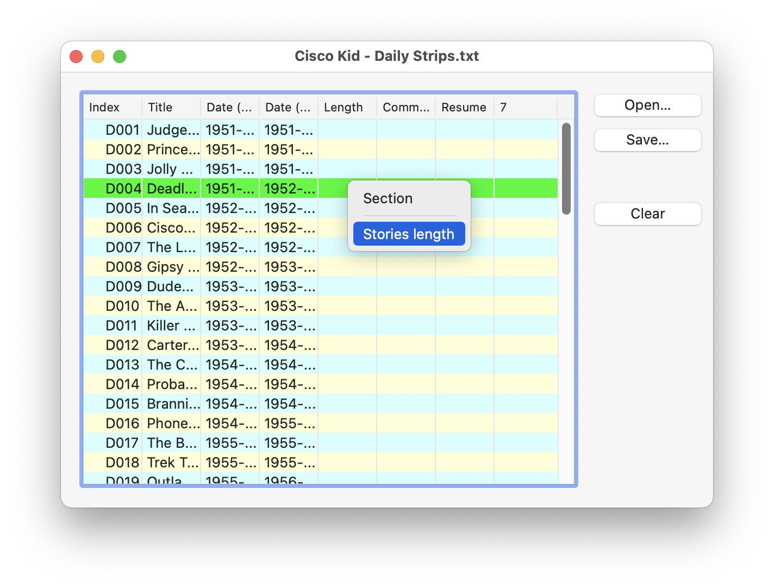Click the Open... button
Screen dimensions: 774x588
(x=647, y=105)
